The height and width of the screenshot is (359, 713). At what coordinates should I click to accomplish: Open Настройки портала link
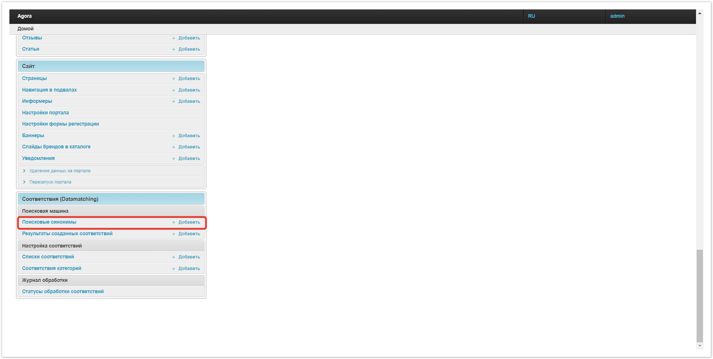45,113
